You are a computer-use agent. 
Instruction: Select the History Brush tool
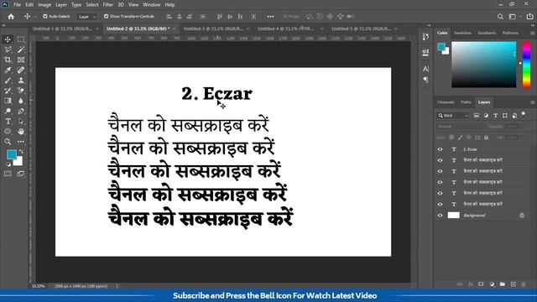point(8,91)
